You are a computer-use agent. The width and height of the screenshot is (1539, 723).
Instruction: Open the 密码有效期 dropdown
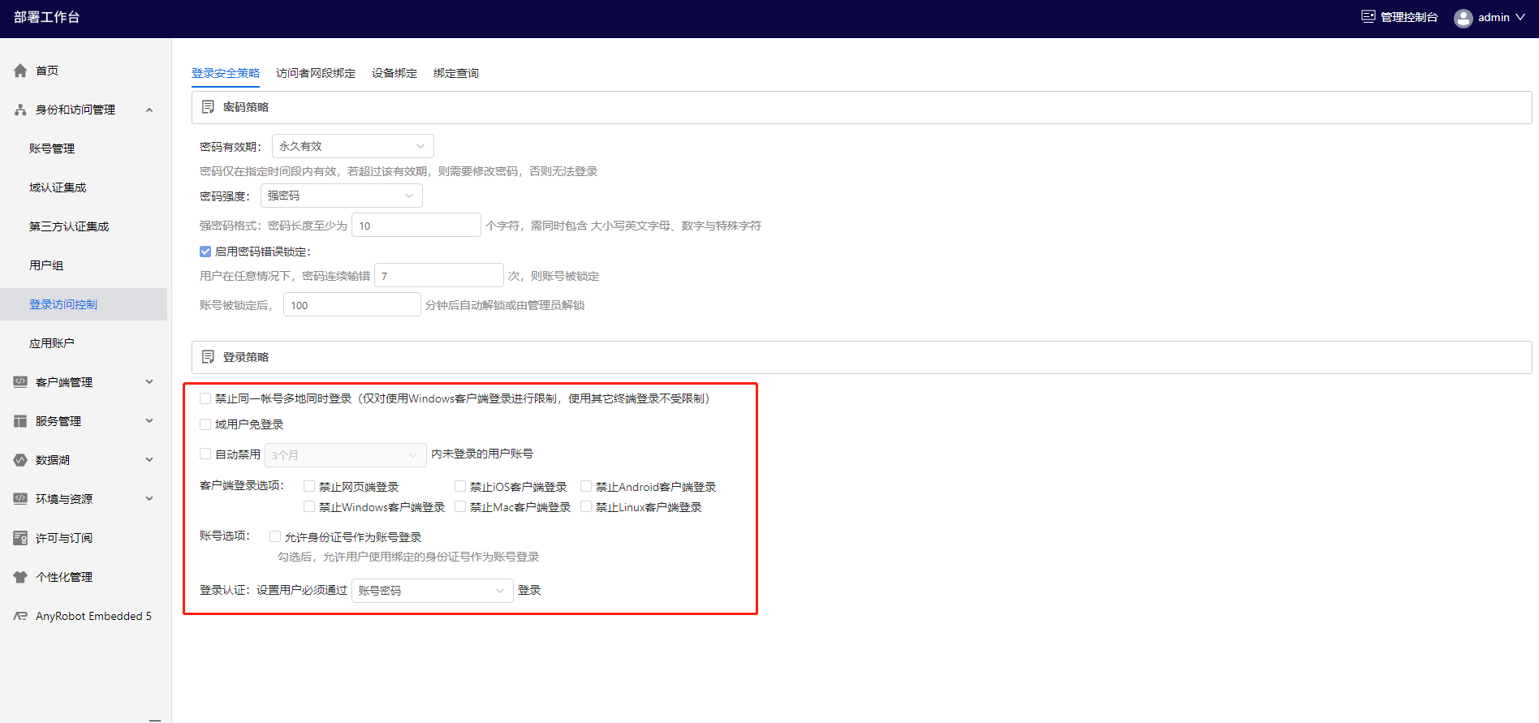(353, 146)
